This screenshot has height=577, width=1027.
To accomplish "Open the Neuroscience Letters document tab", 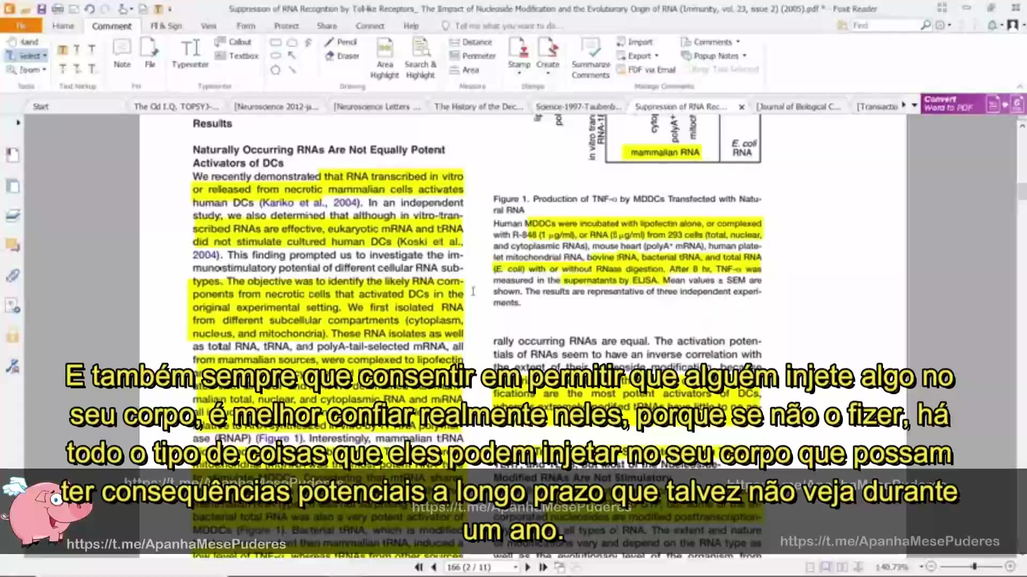I will click(x=377, y=106).
